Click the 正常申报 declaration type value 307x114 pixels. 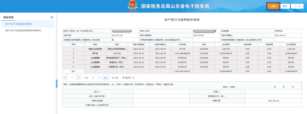click(278, 31)
